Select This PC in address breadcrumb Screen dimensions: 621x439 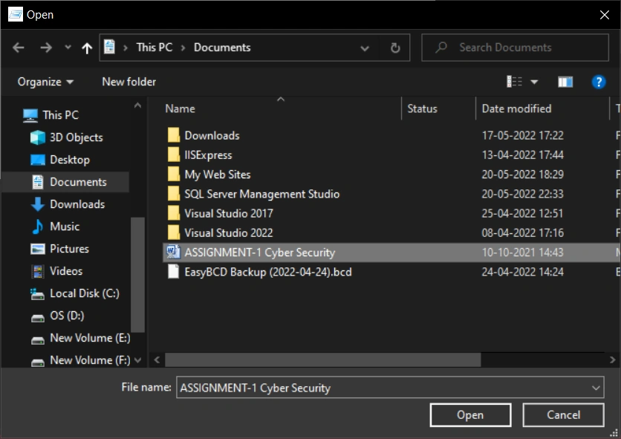coord(154,48)
